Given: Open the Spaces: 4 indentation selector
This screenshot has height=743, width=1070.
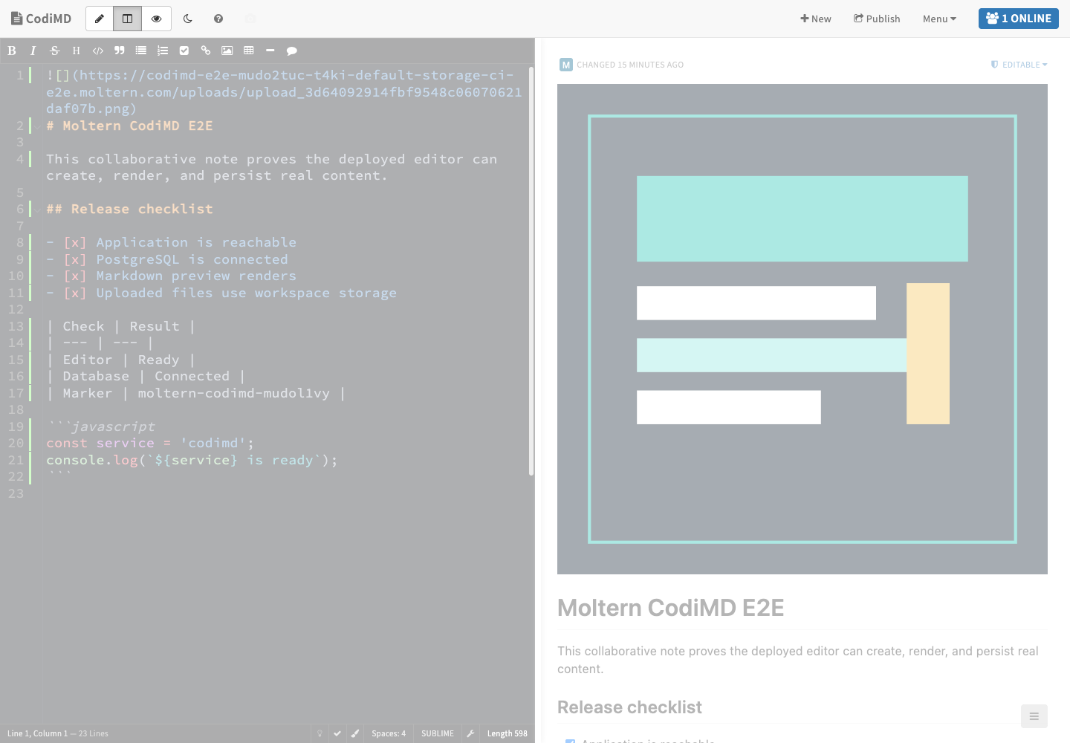Looking at the screenshot, I should coord(389,733).
